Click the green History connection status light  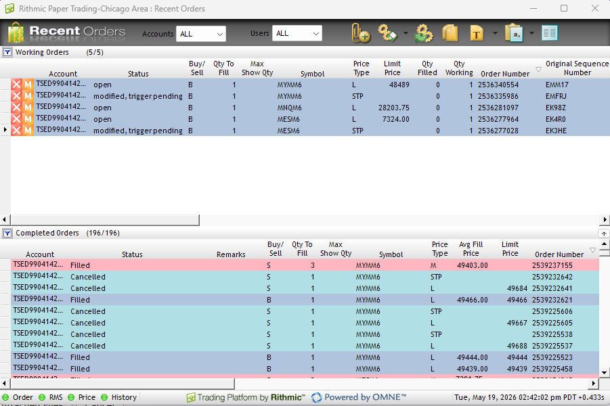(104, 397)
